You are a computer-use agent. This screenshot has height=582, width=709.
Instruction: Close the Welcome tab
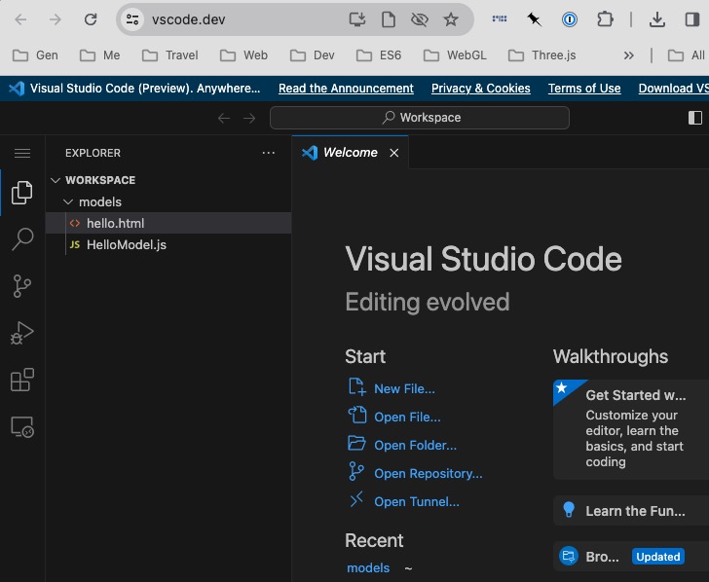tap(394, 153)
